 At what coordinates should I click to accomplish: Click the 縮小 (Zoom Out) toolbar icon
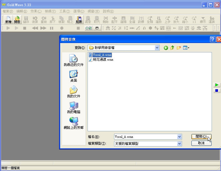click(x=185, y=20)
